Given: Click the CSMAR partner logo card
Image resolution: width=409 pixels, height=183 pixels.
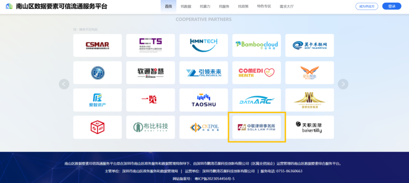Looking at the screenshot, I should [x=97, y=45].
